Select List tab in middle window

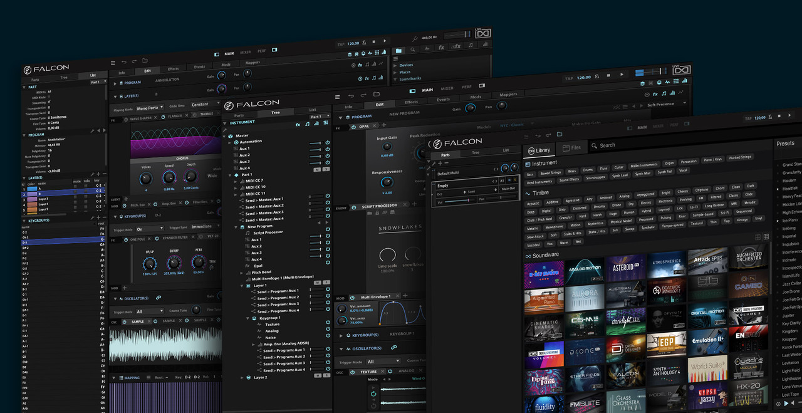tap(313, 110)
